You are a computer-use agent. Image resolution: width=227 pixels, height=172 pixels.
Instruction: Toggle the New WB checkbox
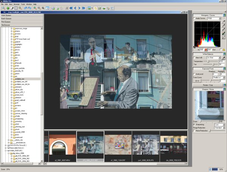pyautogui.click(x=194, y=58)
